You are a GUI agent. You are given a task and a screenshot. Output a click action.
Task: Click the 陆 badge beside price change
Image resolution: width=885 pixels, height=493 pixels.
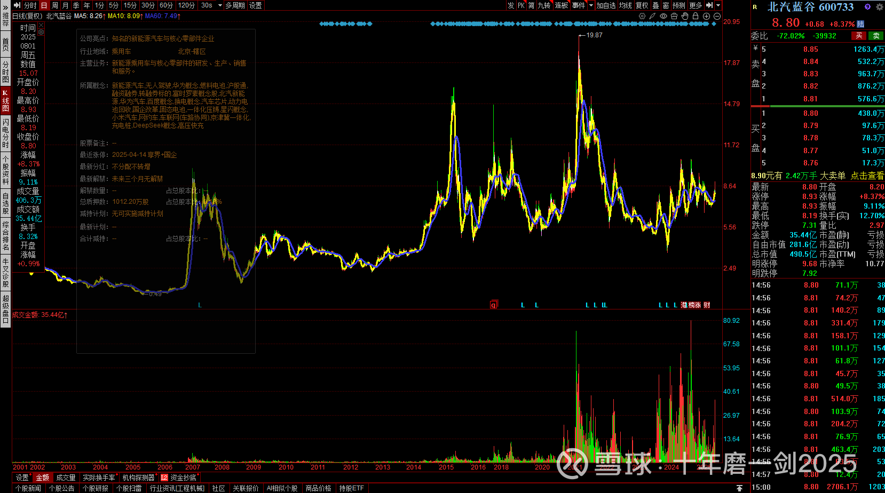pos(861,24)
